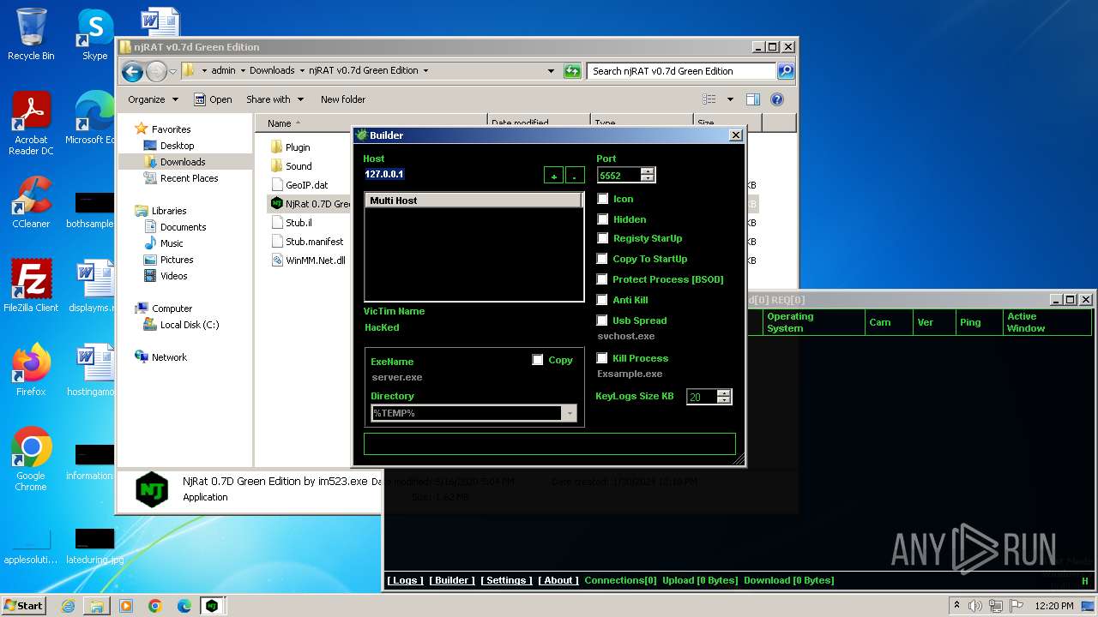This screenshot has height=617, width=1098.
Task: Toggle the preview pane icon
Action: click(753, 99)
